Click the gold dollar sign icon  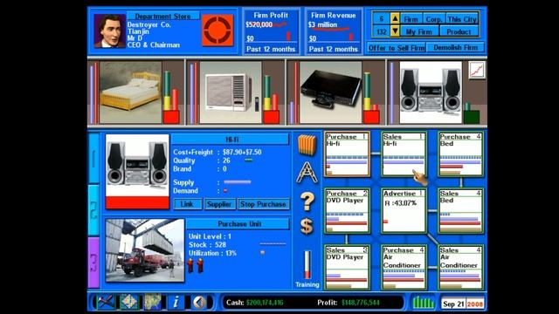point(307,226)
